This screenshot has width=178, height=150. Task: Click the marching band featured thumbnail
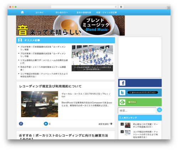coord(92,58)
